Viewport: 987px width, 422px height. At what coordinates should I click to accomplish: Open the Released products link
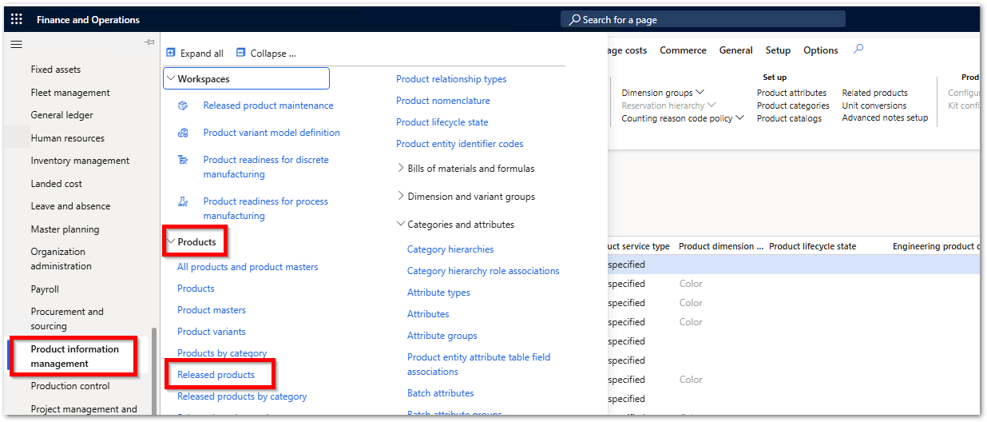(216, 375)
